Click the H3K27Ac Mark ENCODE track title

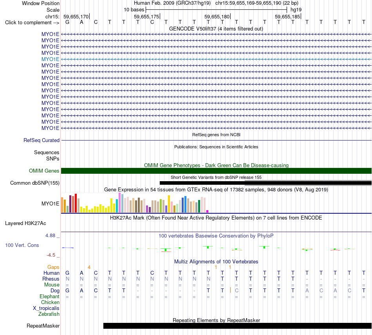pos(216,218)
